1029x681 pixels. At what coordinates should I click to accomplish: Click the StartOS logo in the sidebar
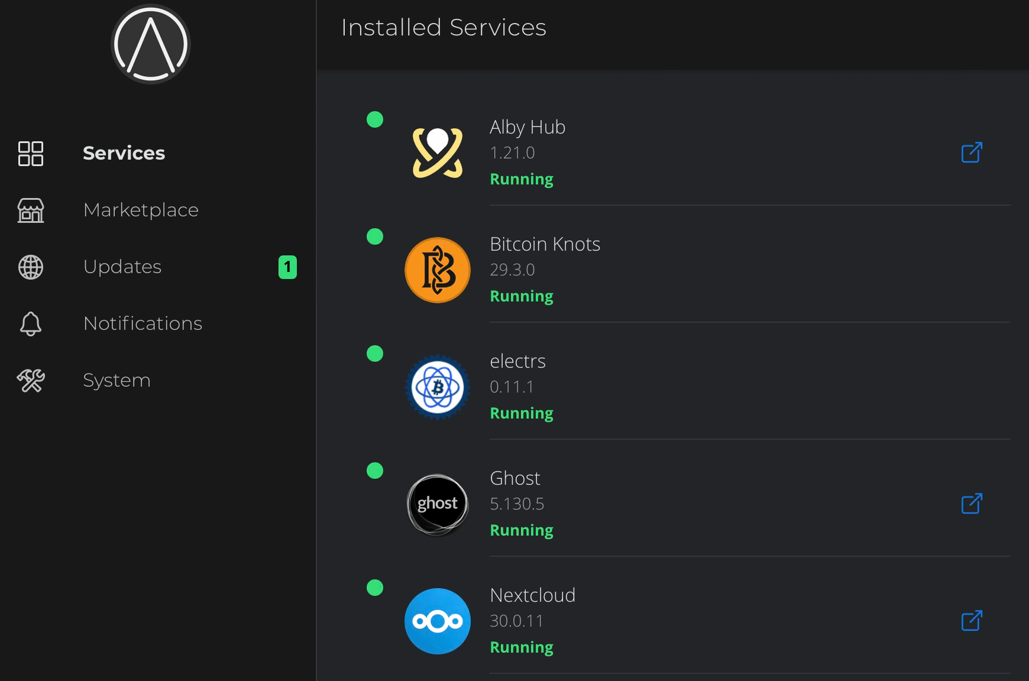[x=151, y=44]
